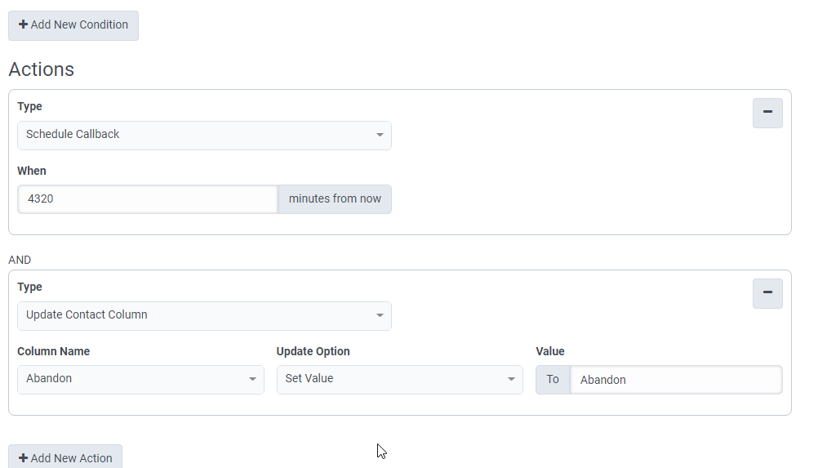Open the Schedule Callback type dropdown

click(x=204, y=135)
